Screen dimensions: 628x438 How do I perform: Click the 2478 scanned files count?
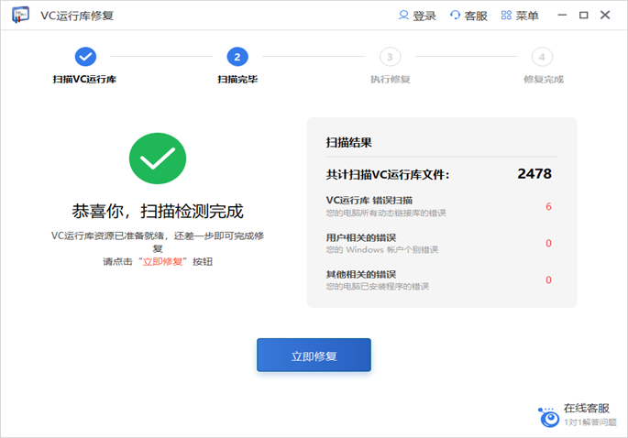tap(534, 173)
